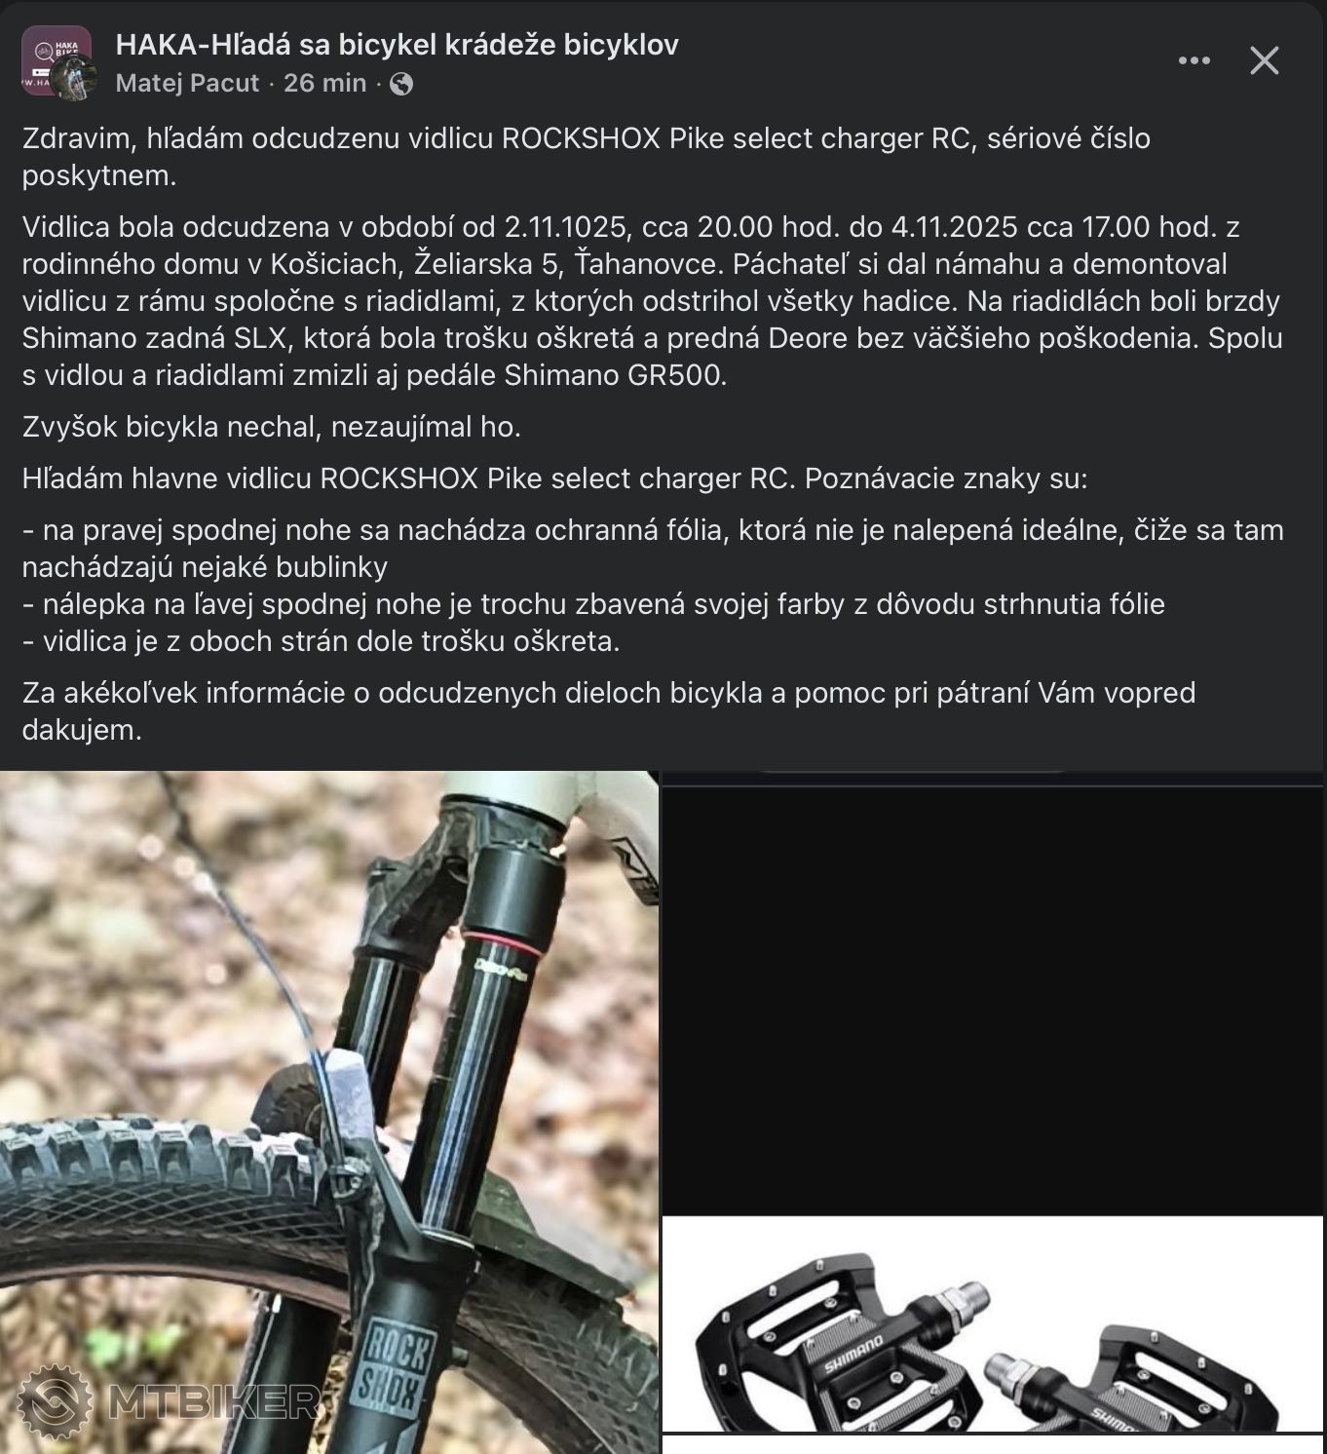The height and width of the screenshot is (1454, 1327).
Task: Click the small author profile picture overlay
Action: click(x=75, y=77)
